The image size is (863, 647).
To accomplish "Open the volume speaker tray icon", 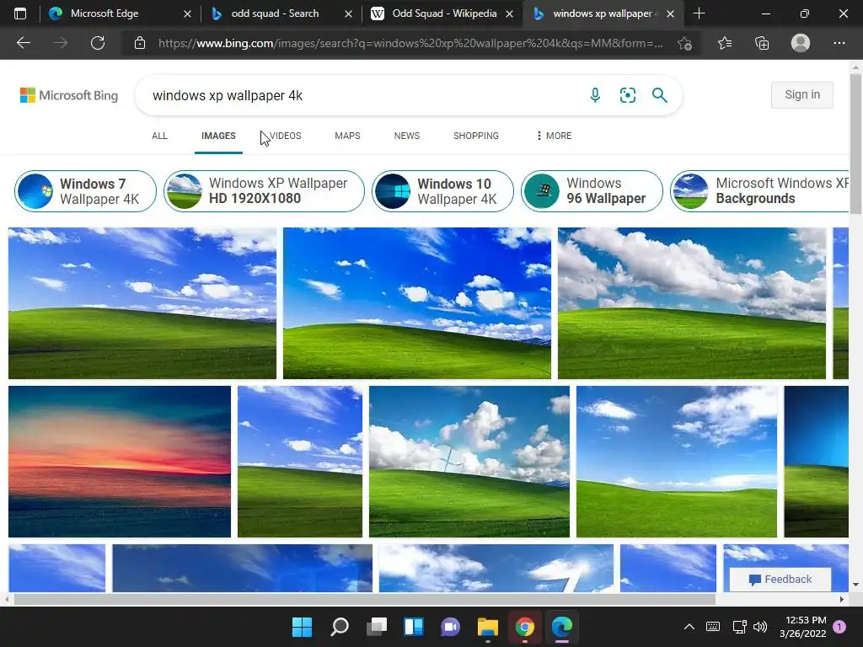I will point(760,627).
